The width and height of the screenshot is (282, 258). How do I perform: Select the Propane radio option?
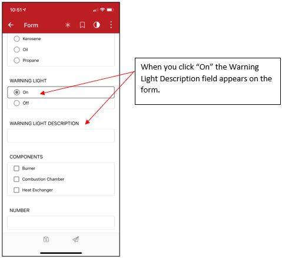26,60
